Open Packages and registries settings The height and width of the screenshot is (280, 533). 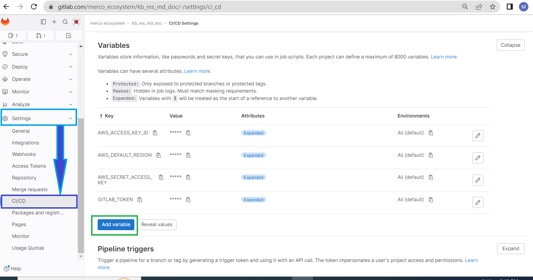38,213
